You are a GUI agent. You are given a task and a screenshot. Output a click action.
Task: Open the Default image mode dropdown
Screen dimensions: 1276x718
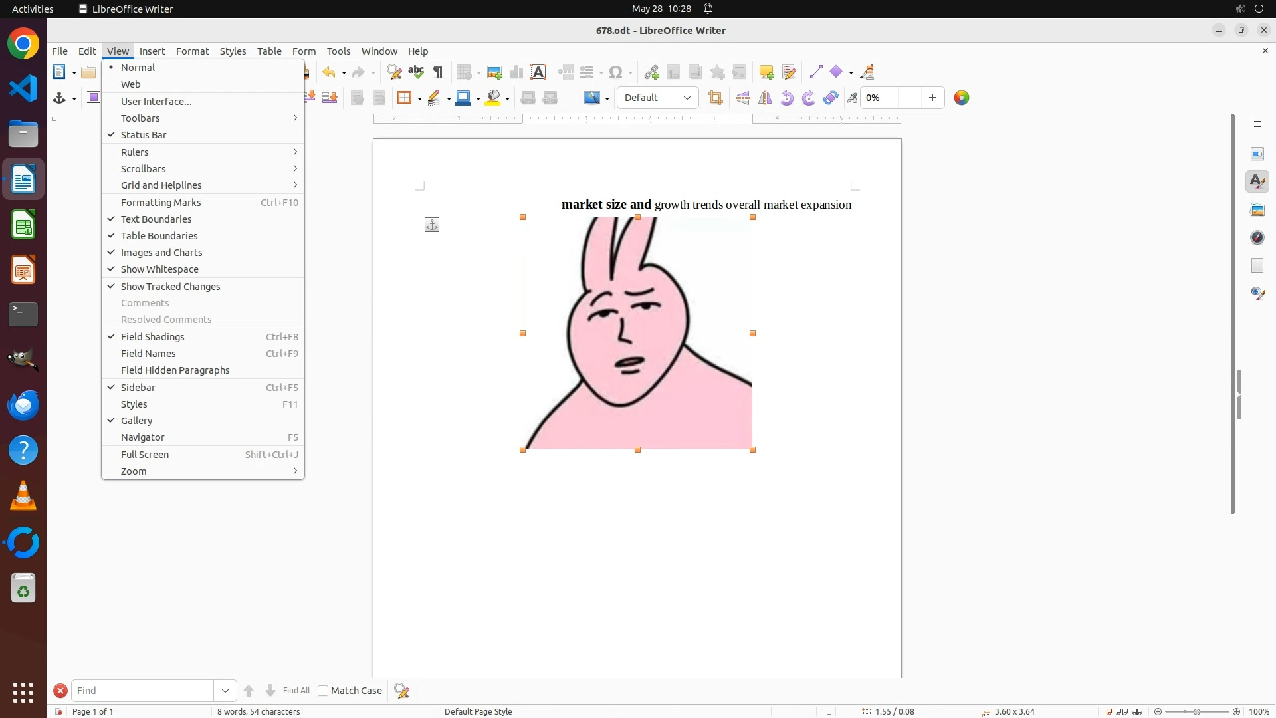[x=658, y=98]
